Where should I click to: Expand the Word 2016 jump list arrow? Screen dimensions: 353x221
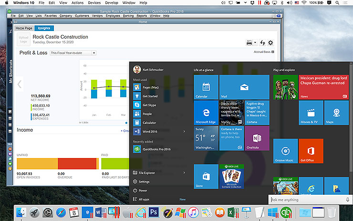coord(184,131)
